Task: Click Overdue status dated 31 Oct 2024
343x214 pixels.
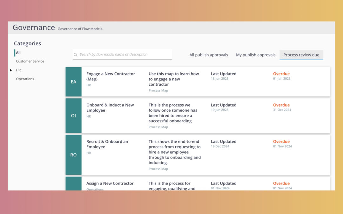Action: pos(281,105)
